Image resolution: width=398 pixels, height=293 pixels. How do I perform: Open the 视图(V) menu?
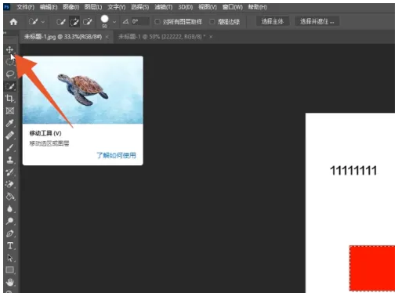click(x=208, y=7)
